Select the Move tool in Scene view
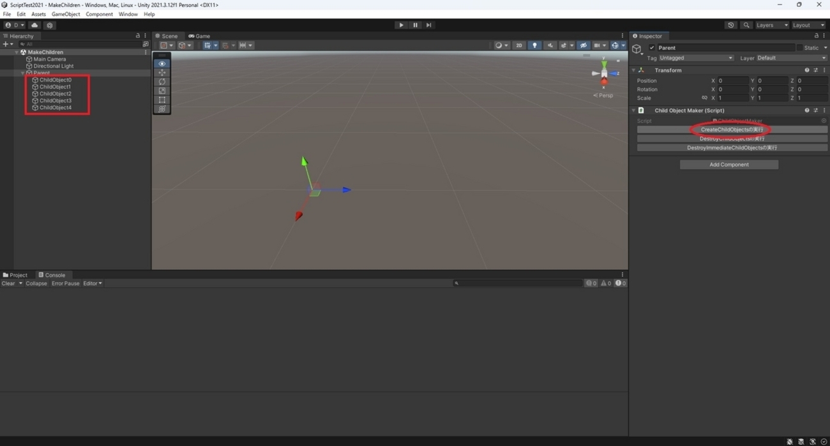 162,72
